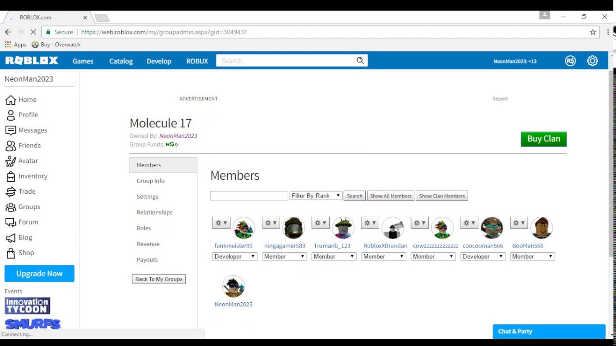The image size is (616, 346).
Task: Click the Buy - Overwatch bookmark
Action: [56, 45]
